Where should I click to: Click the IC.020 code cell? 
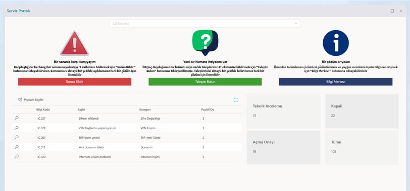click(x=41, y=157)
